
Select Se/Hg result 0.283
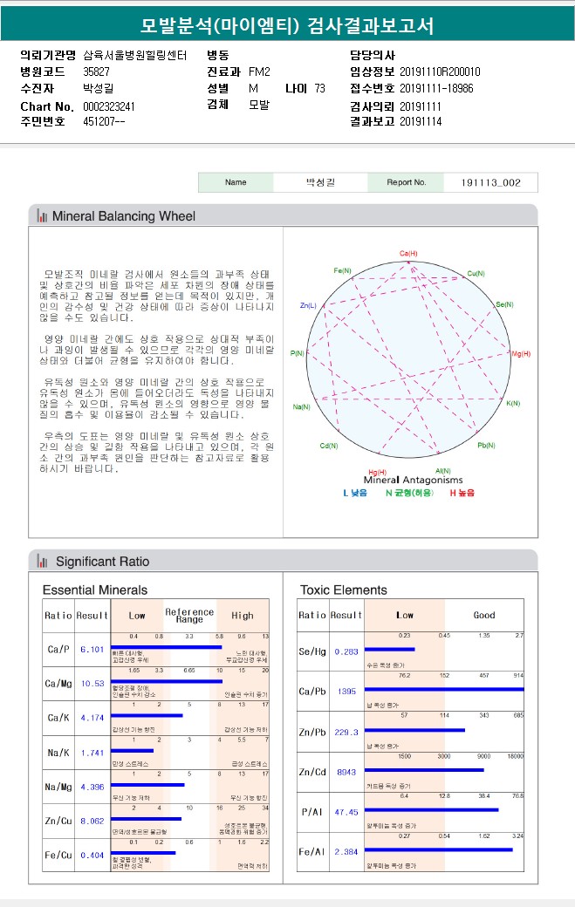coord(346,651)
